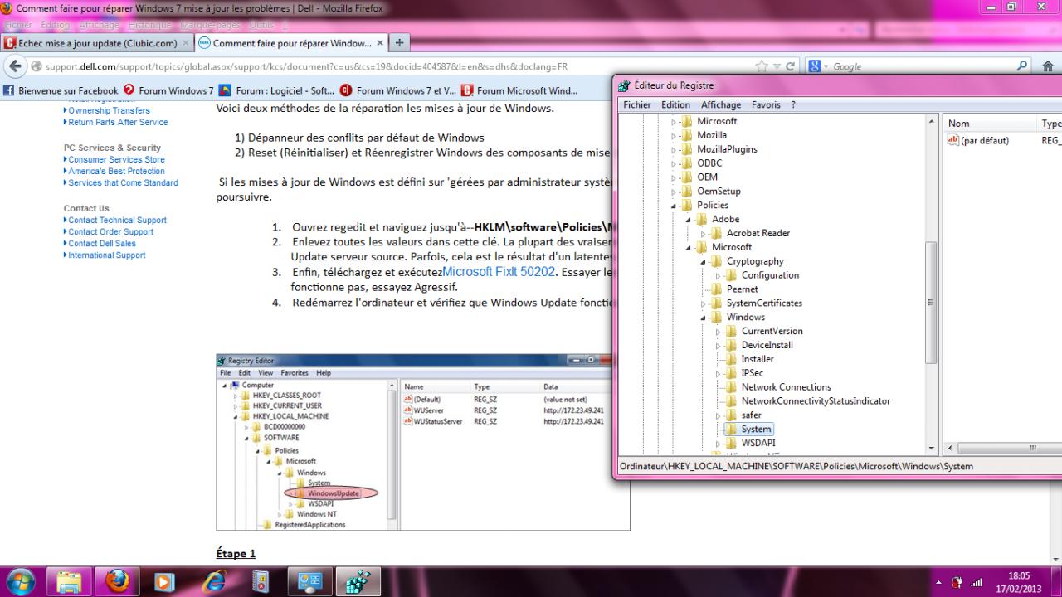This screenshot has width=1062, height=597.
Task: Open the Bienvenue sur Facebook bookmark
Action: [x=61, y=90]
